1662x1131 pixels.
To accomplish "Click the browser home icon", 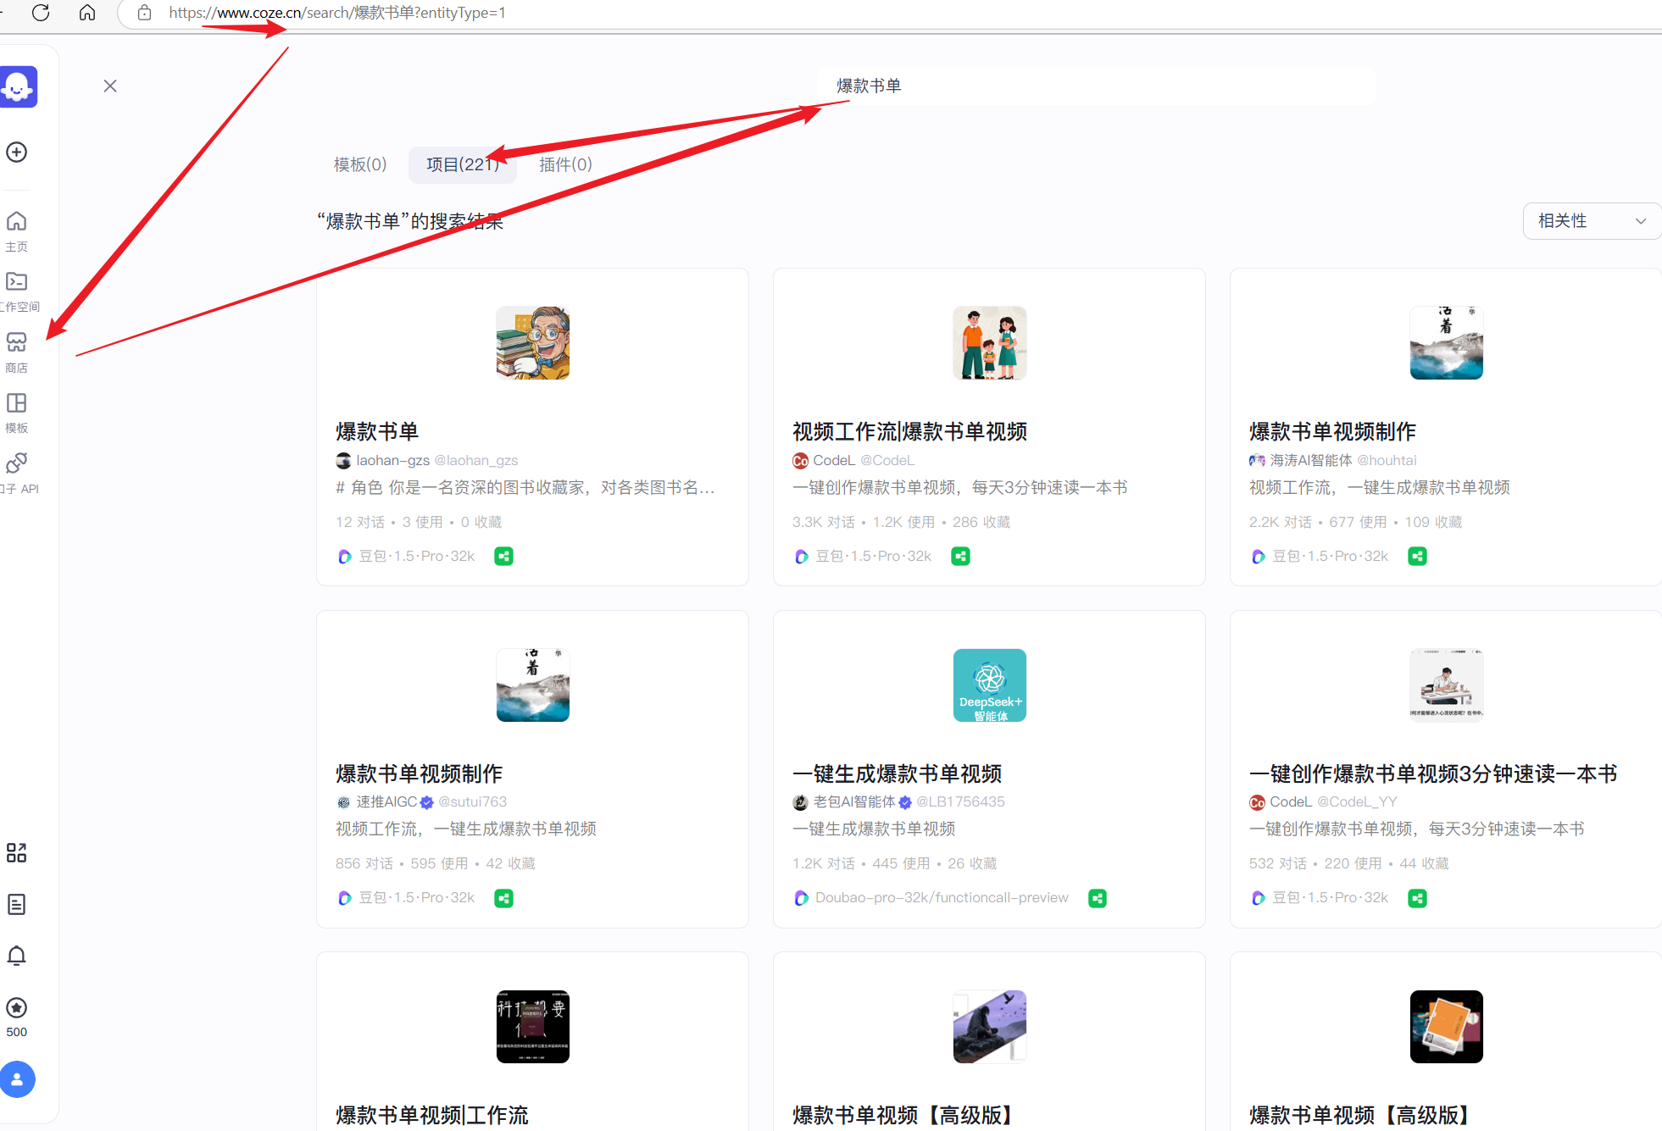I will pyautogui.click(x=87, y=13).
